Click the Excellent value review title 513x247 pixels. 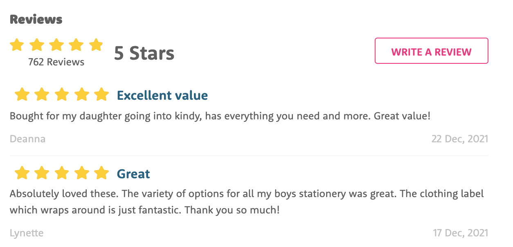point(162,95)
